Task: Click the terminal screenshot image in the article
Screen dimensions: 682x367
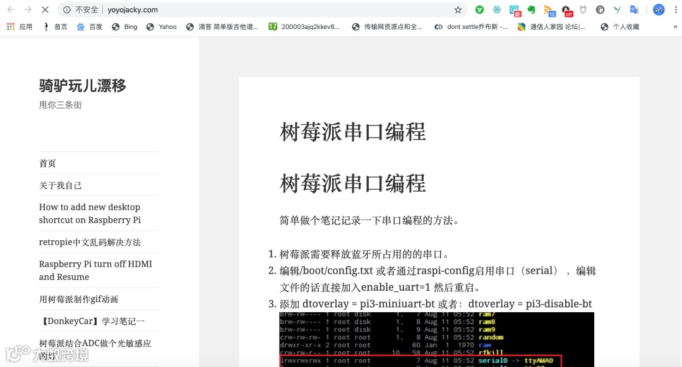Action: click(x=436, y=339)
